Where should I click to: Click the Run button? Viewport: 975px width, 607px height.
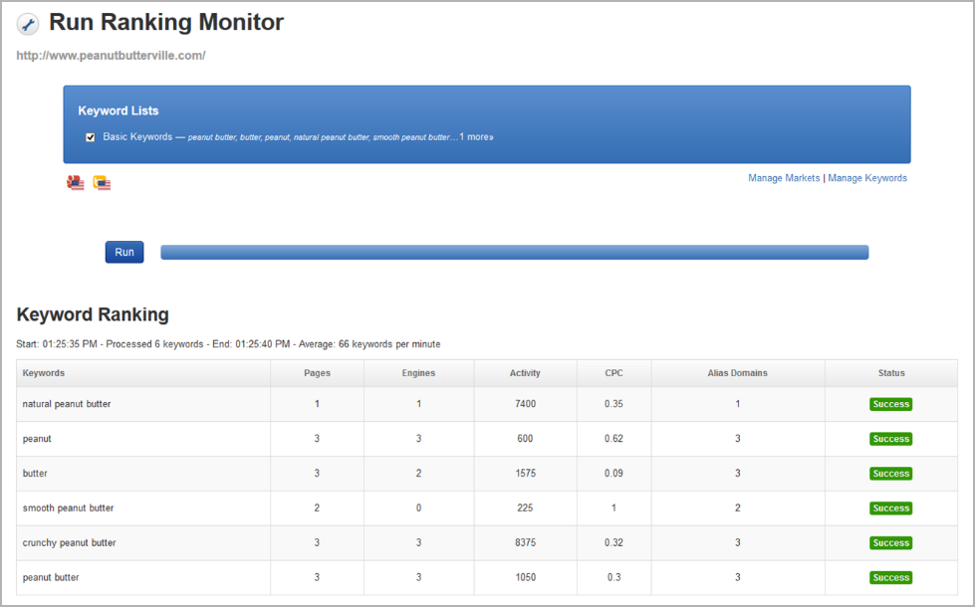(124, 252)
